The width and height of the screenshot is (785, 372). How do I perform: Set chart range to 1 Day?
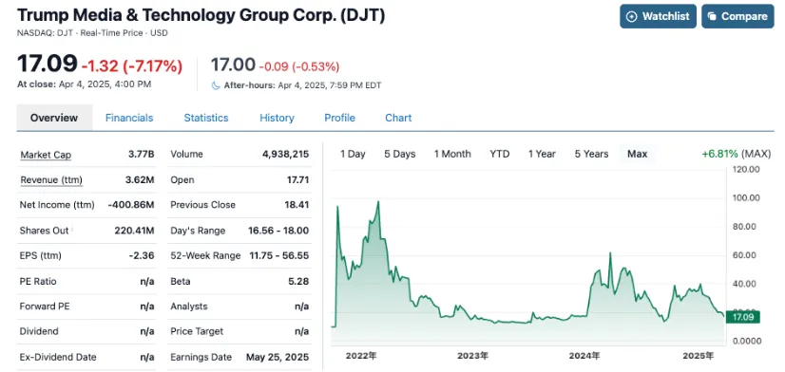click(353, 154)
